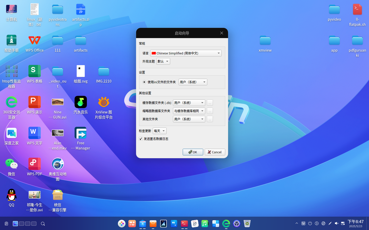Select the Alan end.mkv video thumbnail
This screenshot has width=369, height=230.
(58, 133)
